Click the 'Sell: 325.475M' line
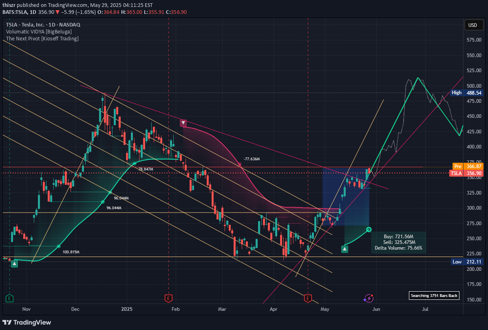488x330 pixels. pyautogui.click(x=398, y=242)
